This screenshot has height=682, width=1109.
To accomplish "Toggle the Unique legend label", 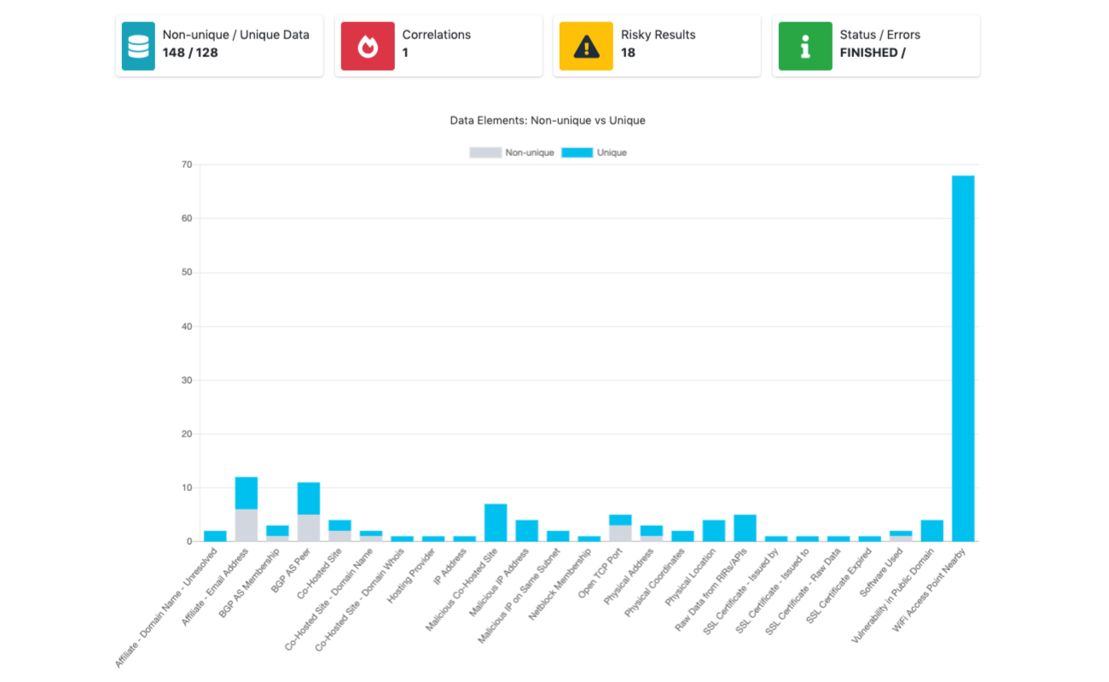I will [612, 153].
